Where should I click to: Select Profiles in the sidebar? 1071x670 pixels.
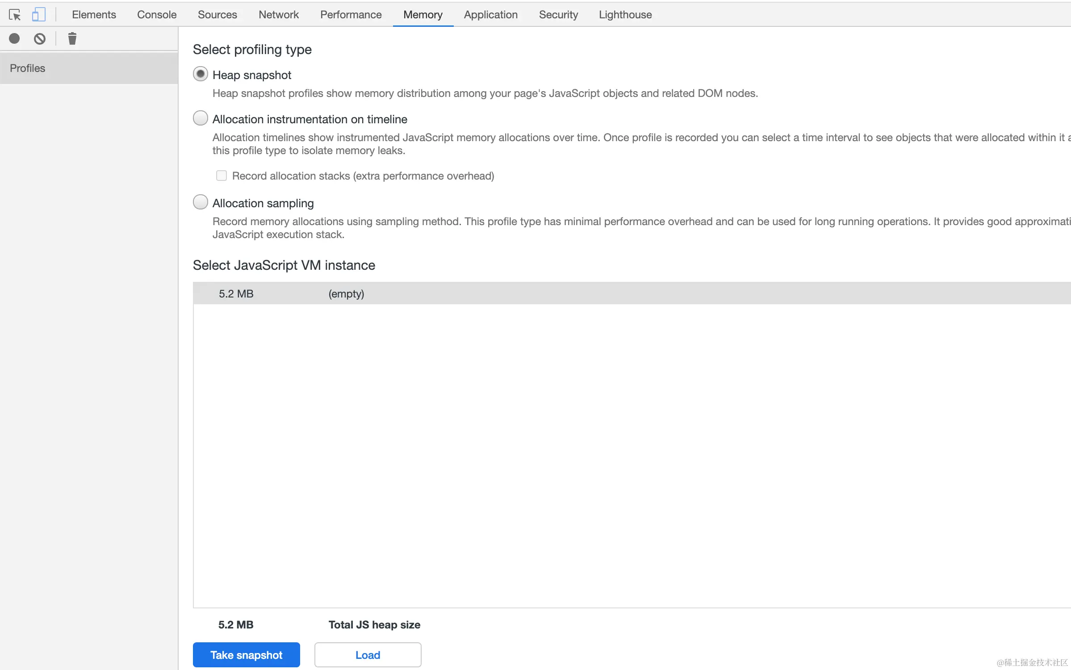pos(28,68)
